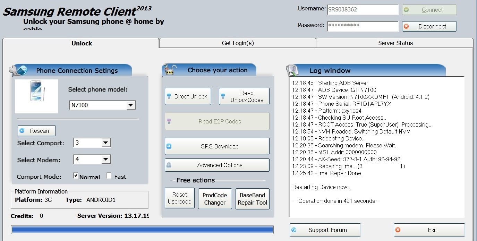This screenshot has width=477, height=241.
Task: Click the log line 'Imei Repair Done.'
Action: tap(327, 173)
